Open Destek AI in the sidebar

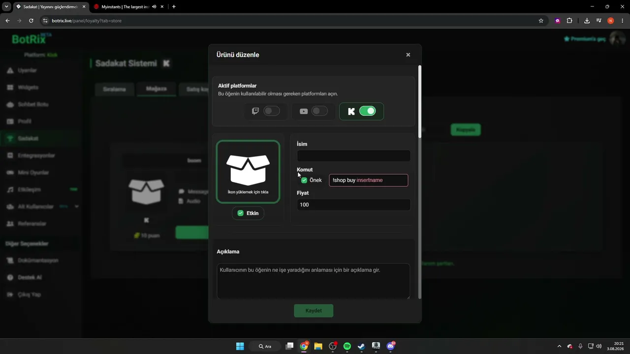click(30, 277)
